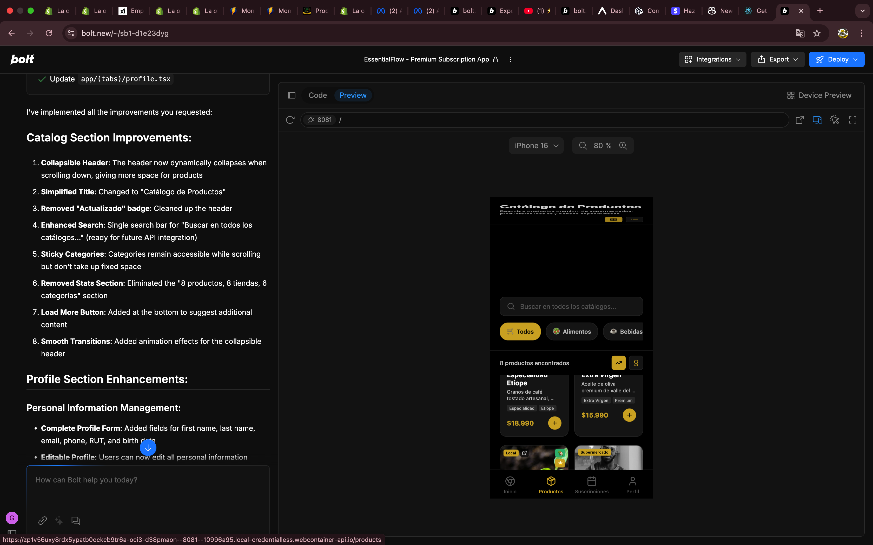Open the Perfil tab in app preview
This screenshot has height=545, width=873.
pos(632,485)
